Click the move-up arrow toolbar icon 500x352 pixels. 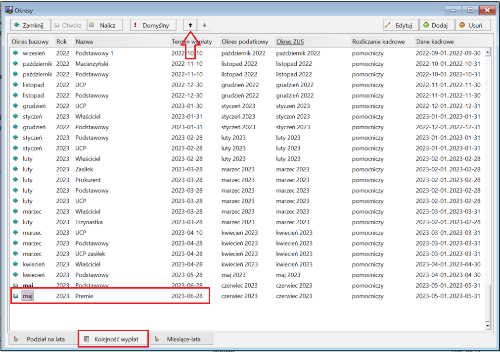(x=190, y=25)
